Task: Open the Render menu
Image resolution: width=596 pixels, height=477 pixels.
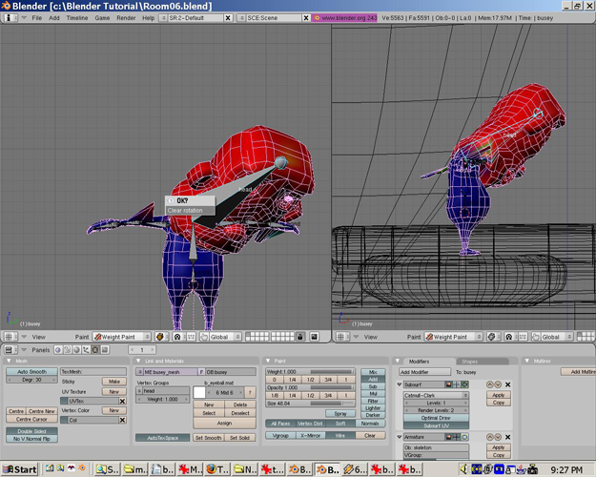Action: pyautogui.click(x=126, y=18)
